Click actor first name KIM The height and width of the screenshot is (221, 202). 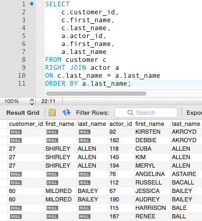point(141,157)
